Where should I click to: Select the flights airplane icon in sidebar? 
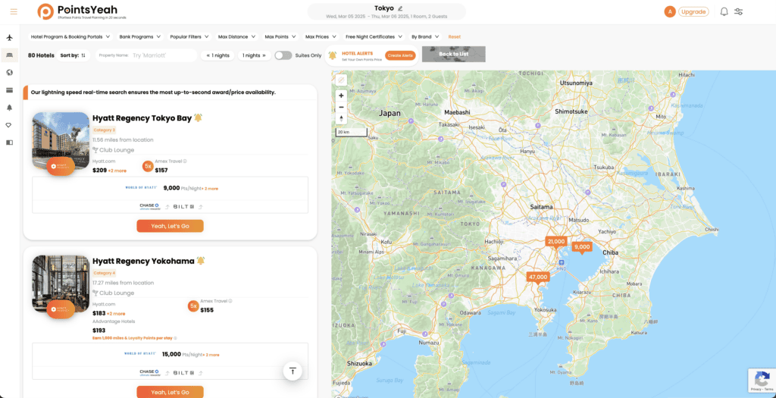(10, 37)
